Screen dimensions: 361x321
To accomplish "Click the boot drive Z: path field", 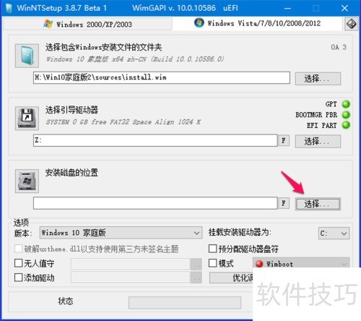I will tap(155, 140).
